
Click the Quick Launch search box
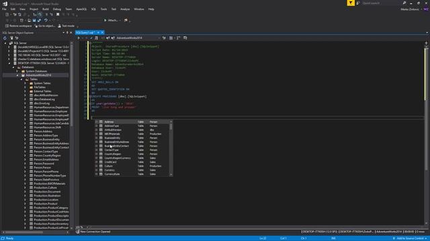click(381, 3)
